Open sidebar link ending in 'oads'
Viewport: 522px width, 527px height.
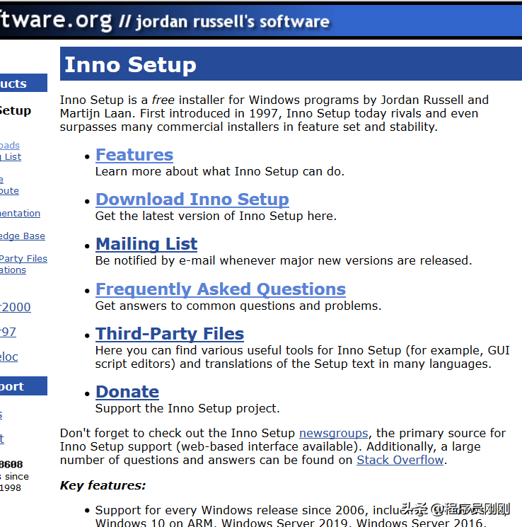pyautogui.click(x=10, y=146)
